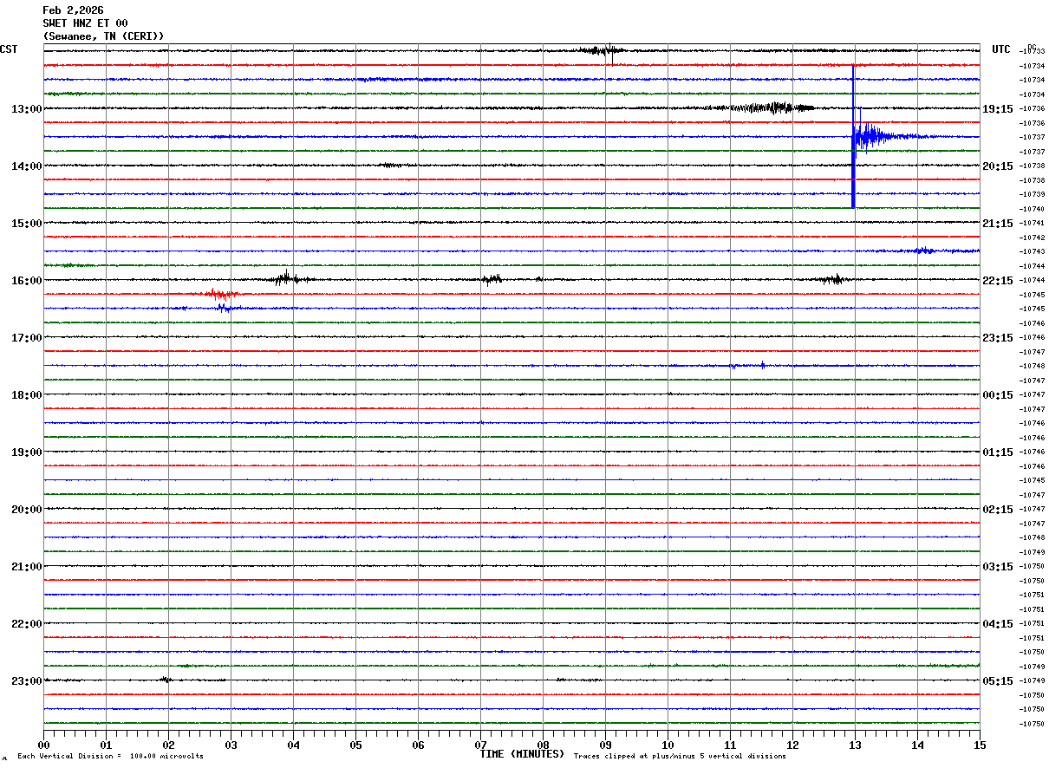This screenshot has height=768, width=1049.
Task: Select the 22:00 CST row label
Action: (x=26, y=624)
